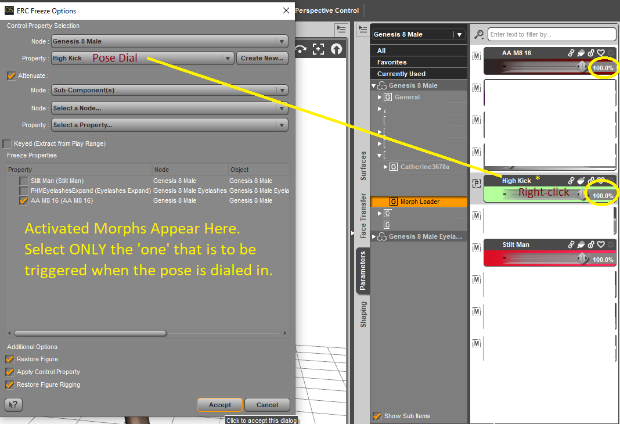Open the Property dropdown showing High Kick
Screen dimensions: 620x424
coord(143,58)
